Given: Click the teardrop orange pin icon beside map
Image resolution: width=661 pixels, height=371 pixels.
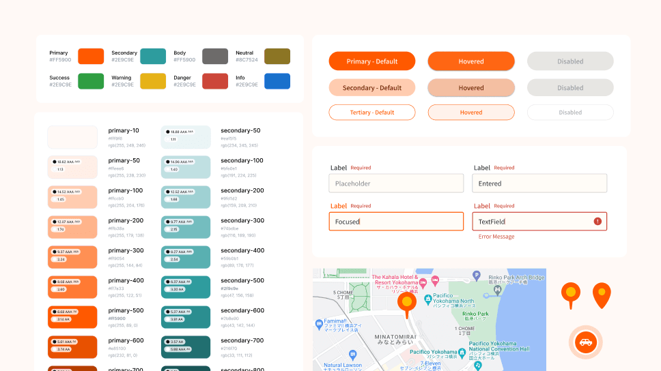Looking at the screenshot, I should pos(602,295).
